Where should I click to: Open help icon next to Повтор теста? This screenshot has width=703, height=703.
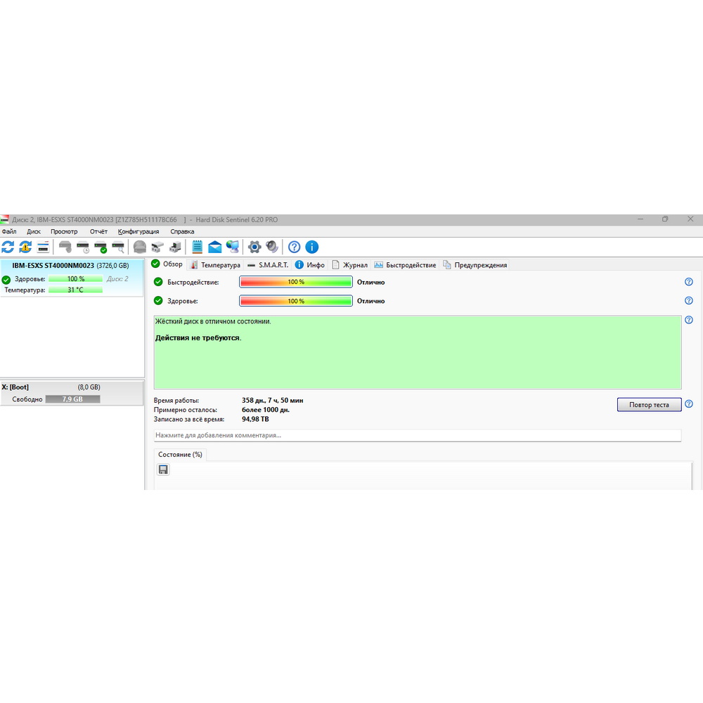(x=689, y=404)
